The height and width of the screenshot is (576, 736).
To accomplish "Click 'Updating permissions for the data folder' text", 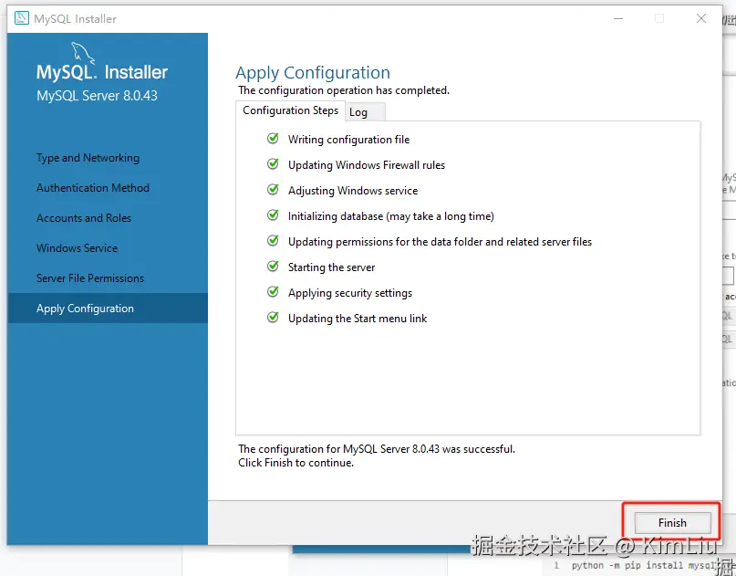I will (x=440, y=242).
